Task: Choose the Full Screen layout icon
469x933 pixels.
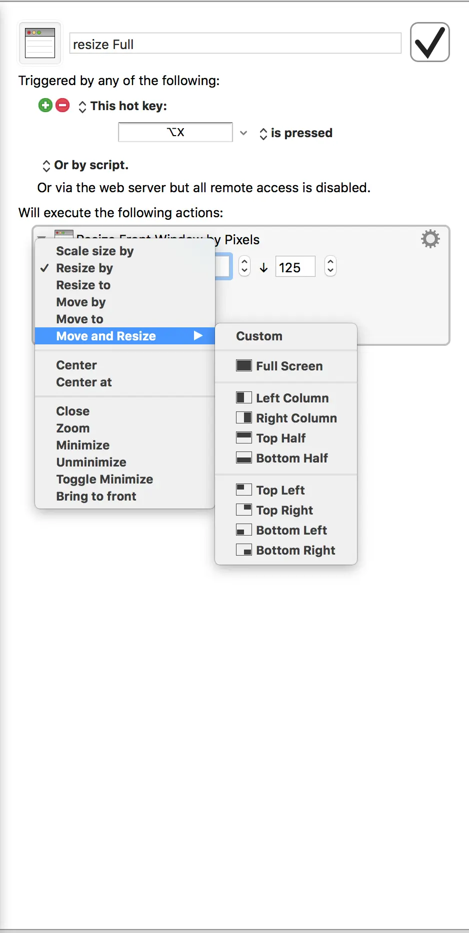Action: (x=244, y=366)
